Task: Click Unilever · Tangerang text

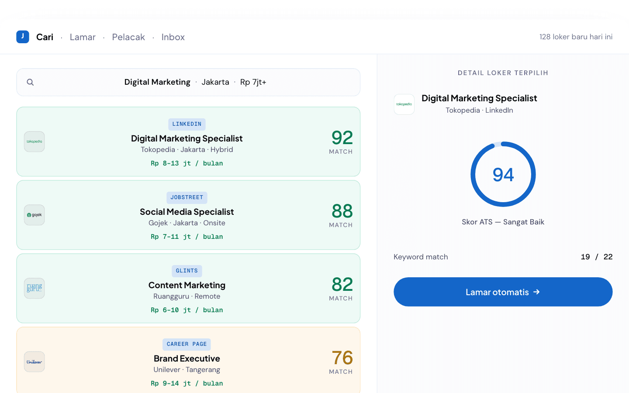Action: pyautogui.click(x=187, y=369)
